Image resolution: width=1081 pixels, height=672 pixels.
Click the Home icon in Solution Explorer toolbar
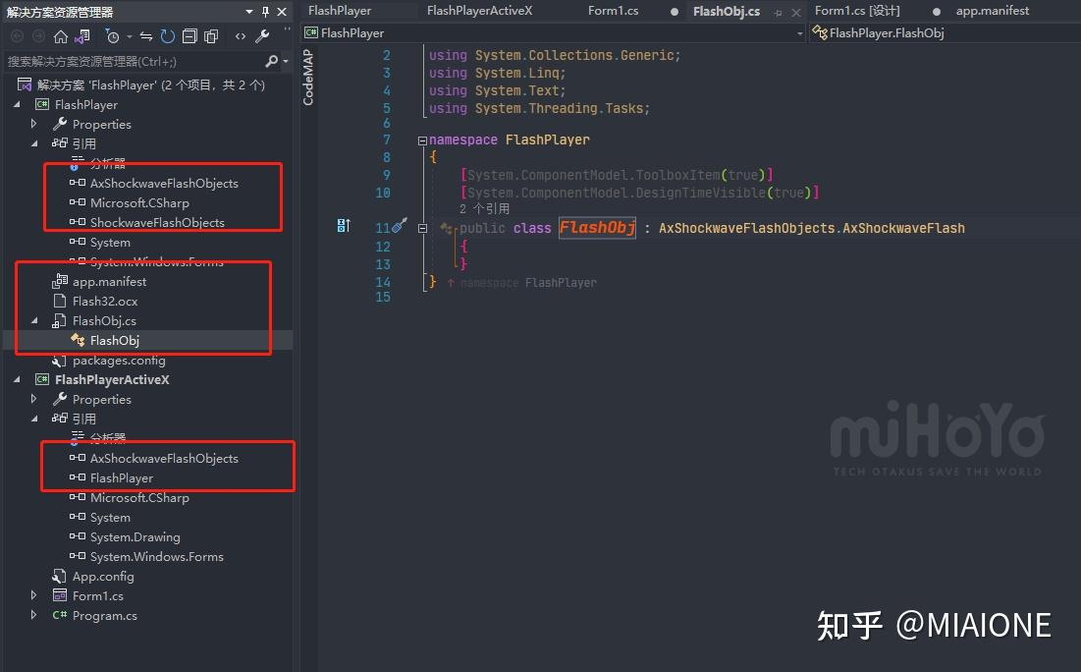(61, 35)
